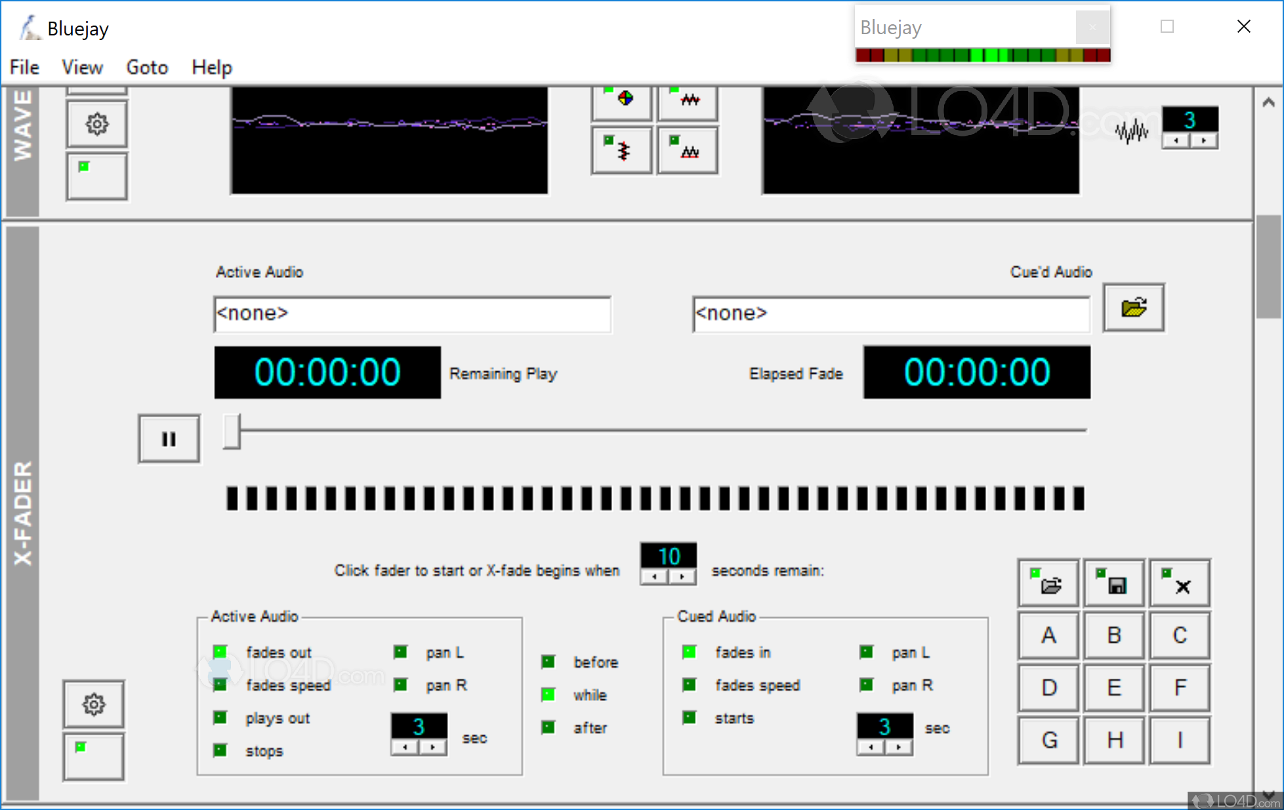Click the vertical zigzag waveform button
Image resolution: width=1284 pixels, height=810 pixels.
pos(621,150)
